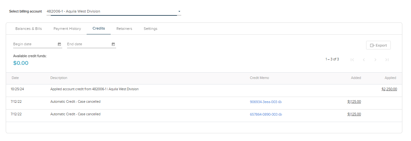Open the Begin date calendar picker icon
411x141 pixels.
click(x=59, y=44)
